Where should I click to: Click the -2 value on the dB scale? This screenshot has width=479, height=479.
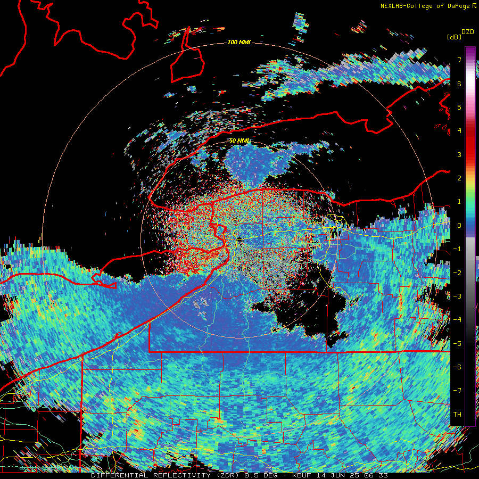pos(457,273)
